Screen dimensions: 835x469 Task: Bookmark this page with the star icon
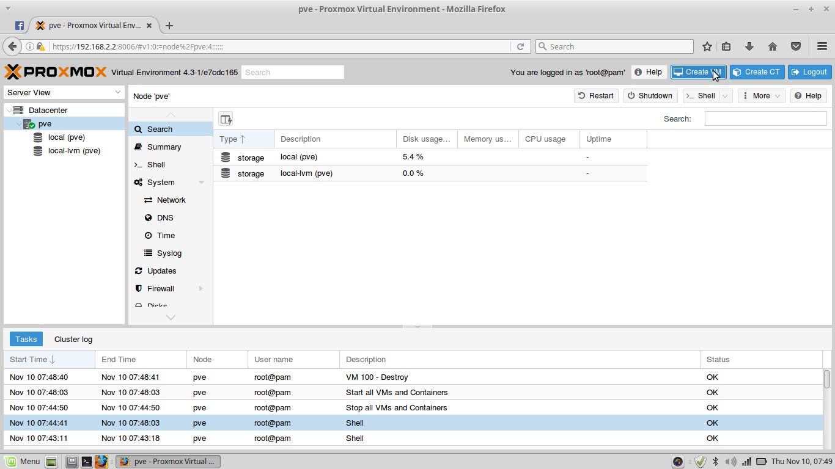[x=707, y=46]
